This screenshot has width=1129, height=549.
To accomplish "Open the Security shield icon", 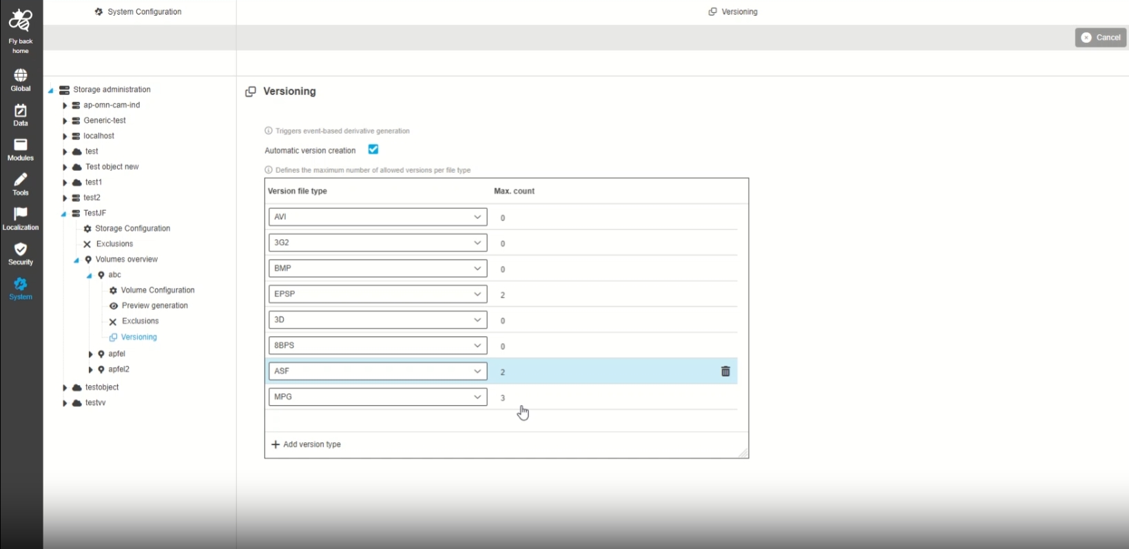I will click(x=21, y=250).
